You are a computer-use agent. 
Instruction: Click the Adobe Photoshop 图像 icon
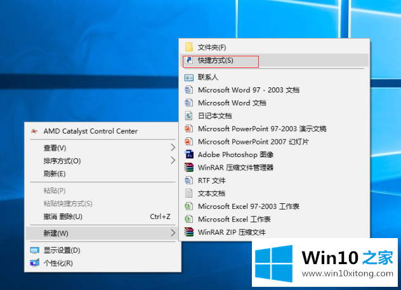[188, 154]
